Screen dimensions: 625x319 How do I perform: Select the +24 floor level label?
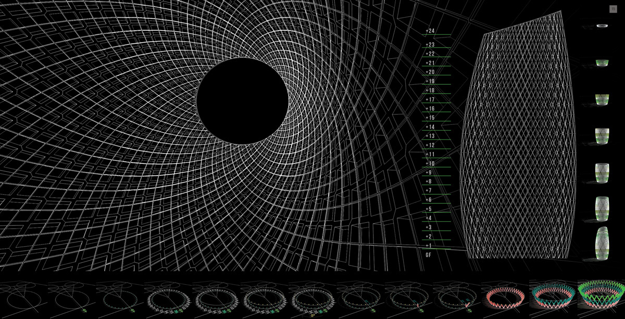[x=430, y=31]
